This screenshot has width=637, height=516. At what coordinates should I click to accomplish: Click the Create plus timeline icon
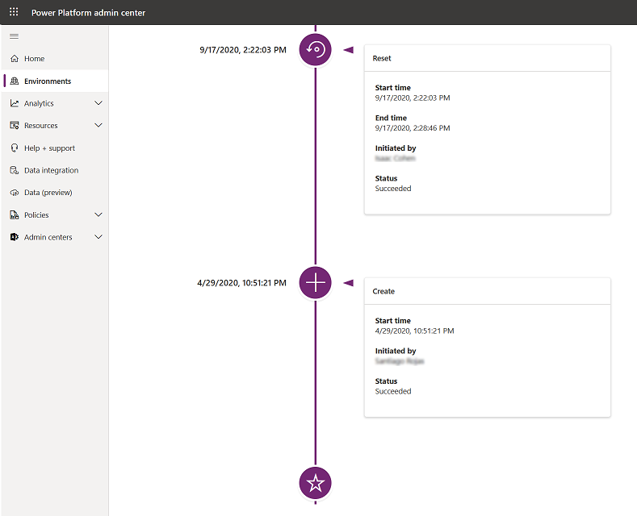(315, 282)
